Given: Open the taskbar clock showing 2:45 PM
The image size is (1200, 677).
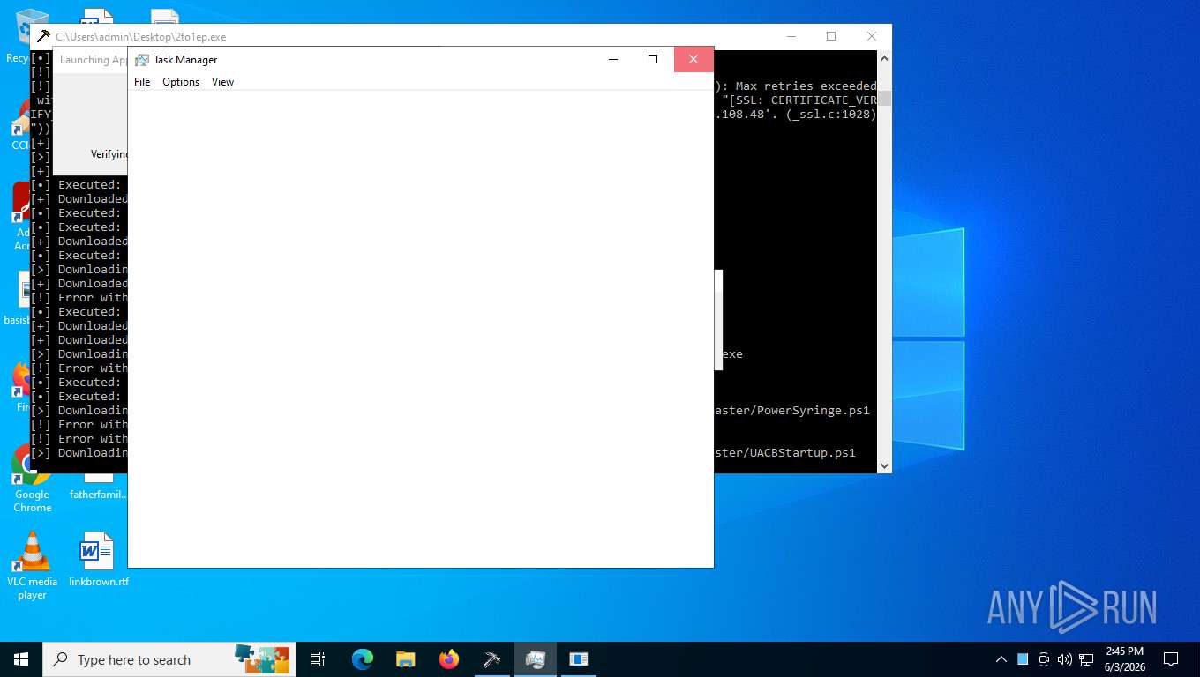Looking at the screenshot, I should [x=1124, y=659].
